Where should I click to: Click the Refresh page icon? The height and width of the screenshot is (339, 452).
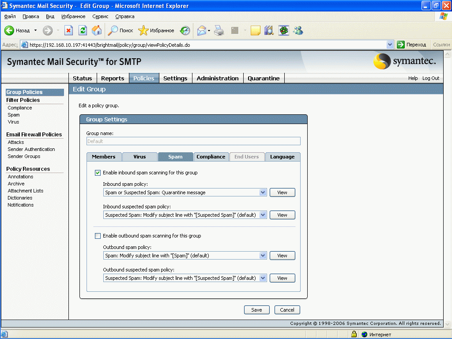pyautogui.click(x=83, y=30)
